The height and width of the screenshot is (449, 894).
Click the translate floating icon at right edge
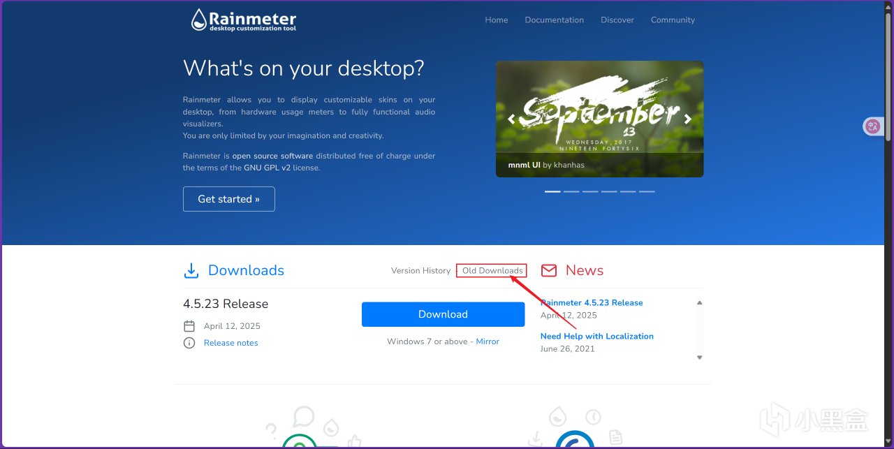pyautogui.click(x=873, y=126)
